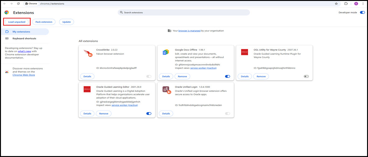The image size is (368, 157).
Task: Bookmark page with star icon
Action: [336, 4]
